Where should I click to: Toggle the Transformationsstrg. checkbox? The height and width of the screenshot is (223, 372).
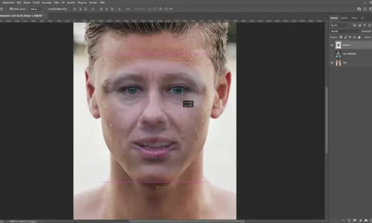tap(46, 9)
